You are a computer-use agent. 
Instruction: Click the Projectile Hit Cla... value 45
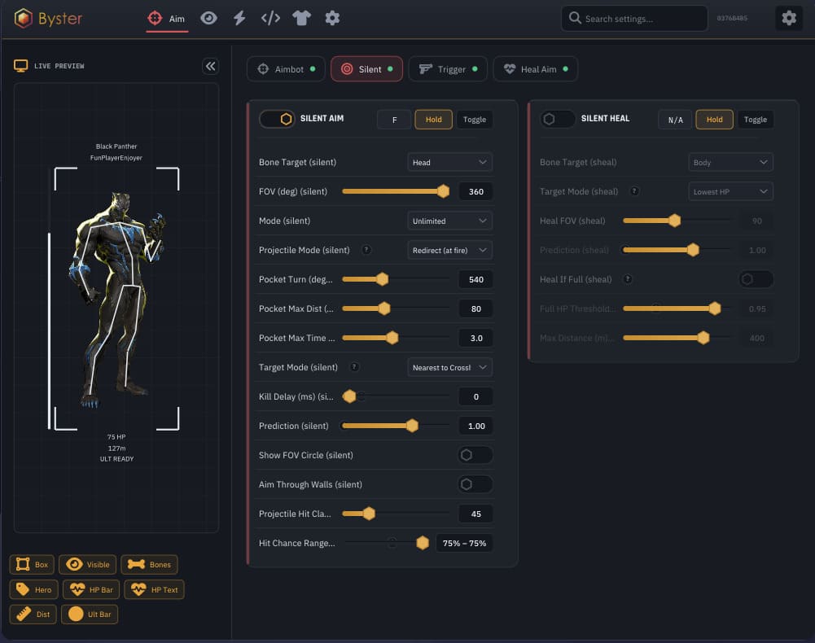[476, 514]
